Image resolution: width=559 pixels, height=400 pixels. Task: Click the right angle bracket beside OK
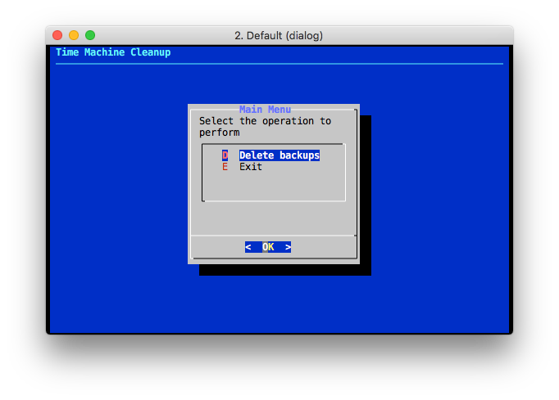click(x=288, y=247)
